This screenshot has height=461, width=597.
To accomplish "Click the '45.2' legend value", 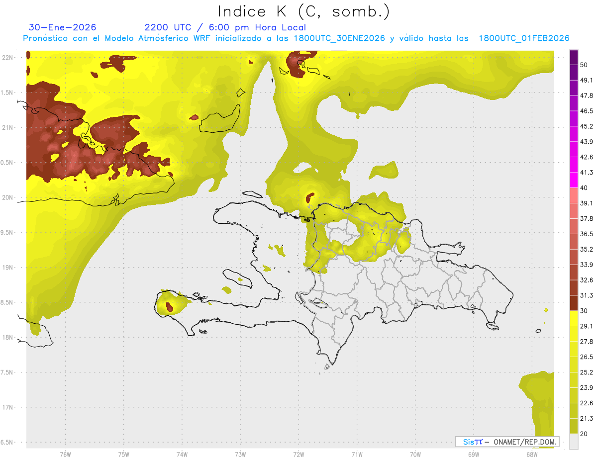I will [x=587, y=127].
